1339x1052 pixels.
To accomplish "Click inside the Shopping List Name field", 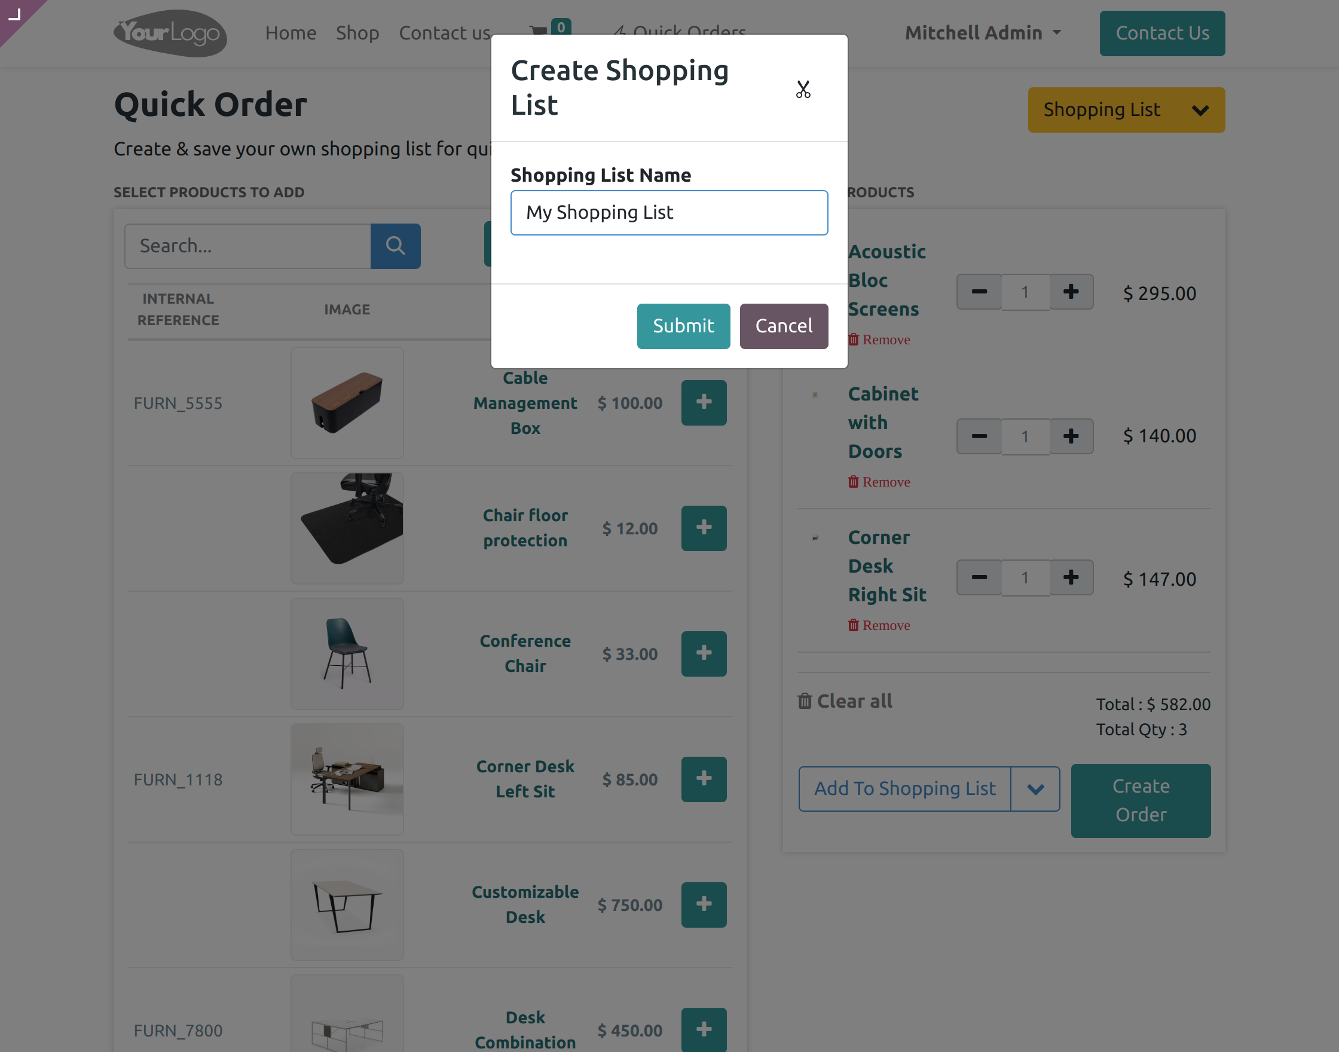I will pyautogui.click(x=669, y=213).
